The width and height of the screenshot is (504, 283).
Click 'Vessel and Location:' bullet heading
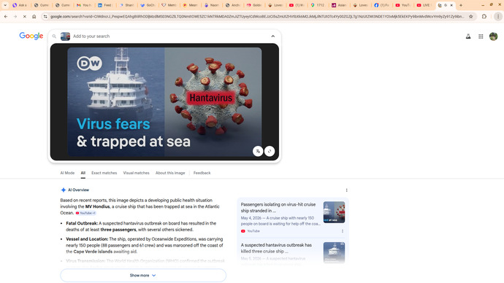click(x=87, y=239)
